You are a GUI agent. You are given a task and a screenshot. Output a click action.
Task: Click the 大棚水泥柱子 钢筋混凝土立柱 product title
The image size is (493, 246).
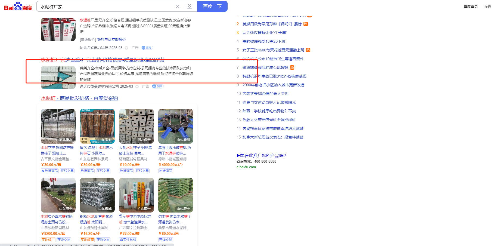point(136,150)
